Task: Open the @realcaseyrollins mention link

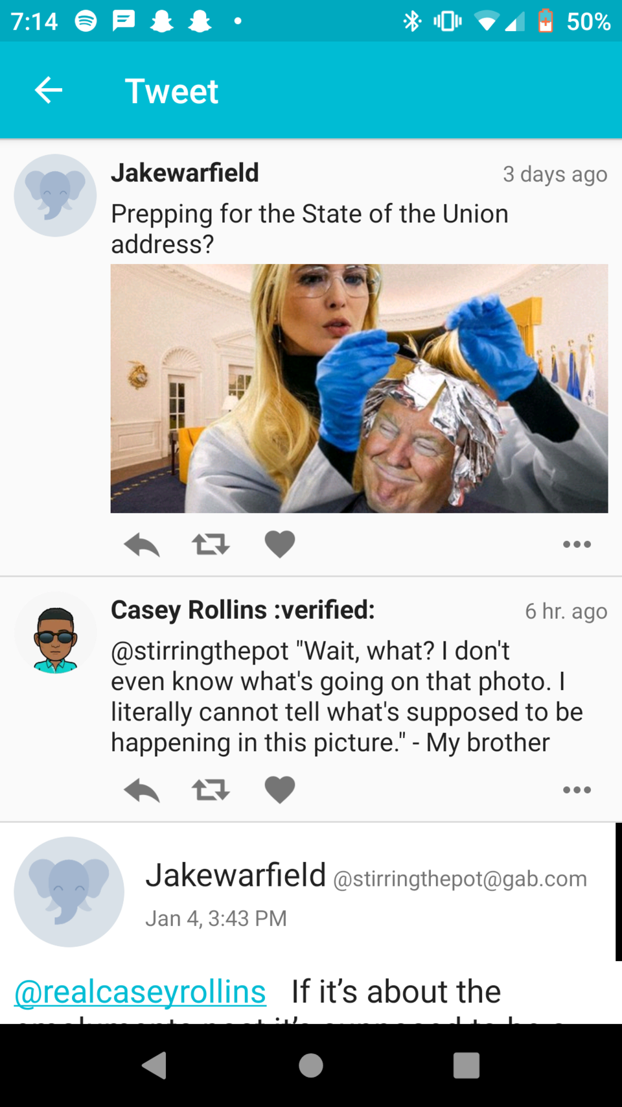Action: [140, 992]
